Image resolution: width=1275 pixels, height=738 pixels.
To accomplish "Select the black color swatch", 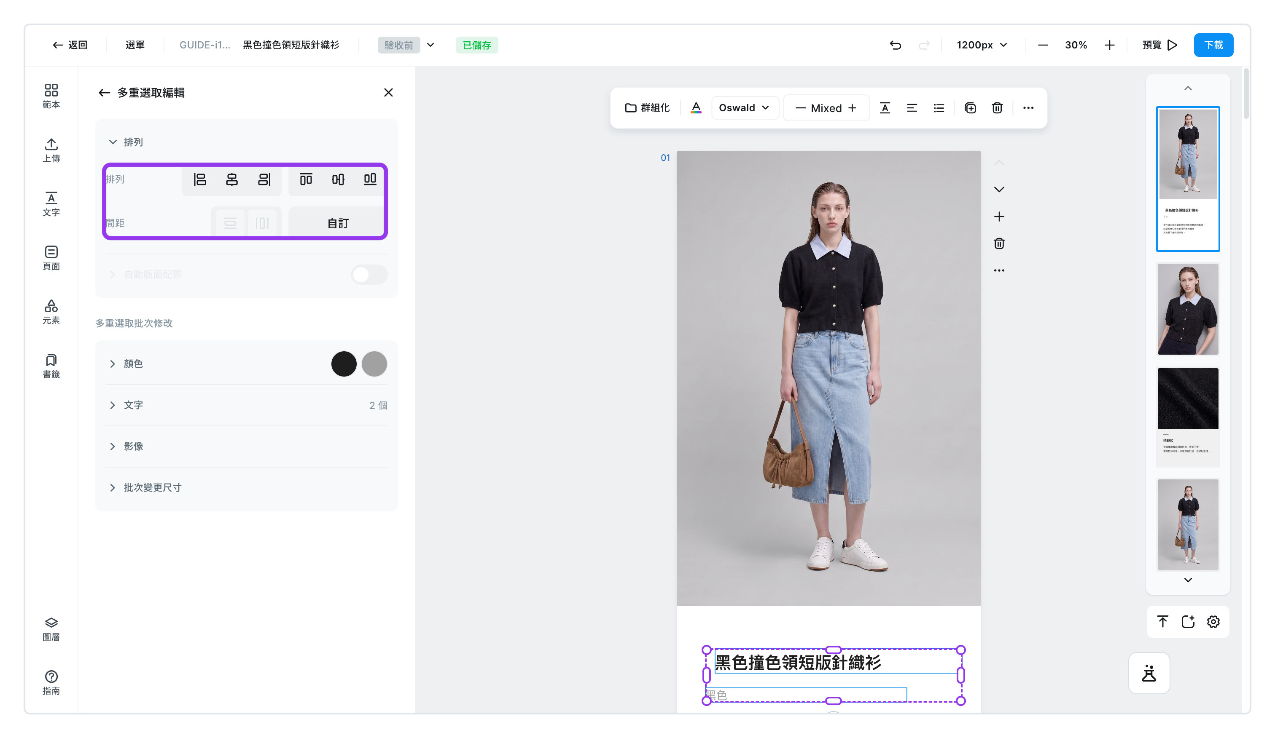I will (344, 364).
